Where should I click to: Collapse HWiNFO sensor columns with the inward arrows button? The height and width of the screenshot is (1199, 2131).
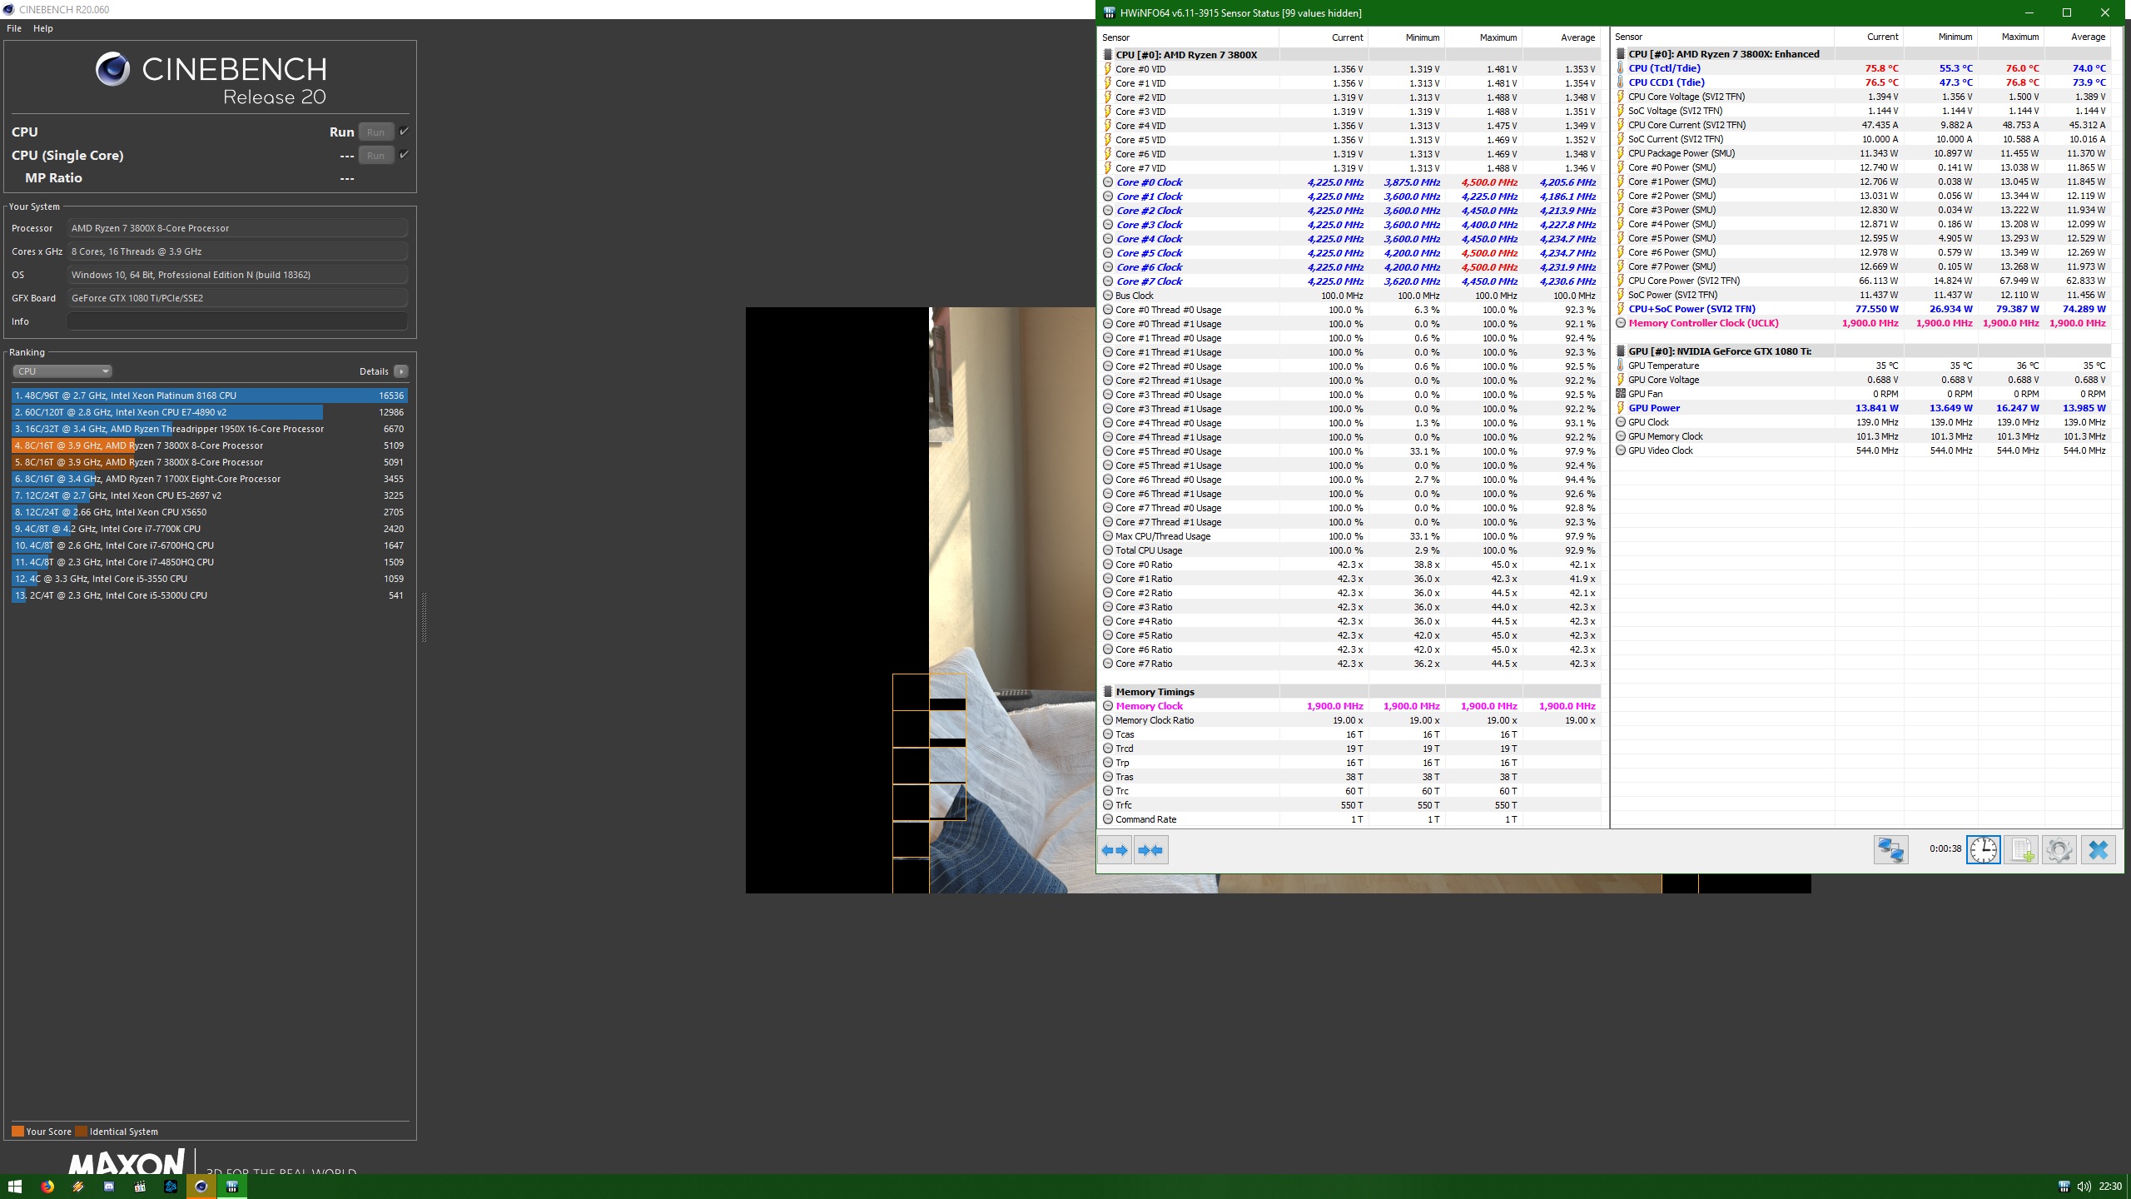(1150, 850)
